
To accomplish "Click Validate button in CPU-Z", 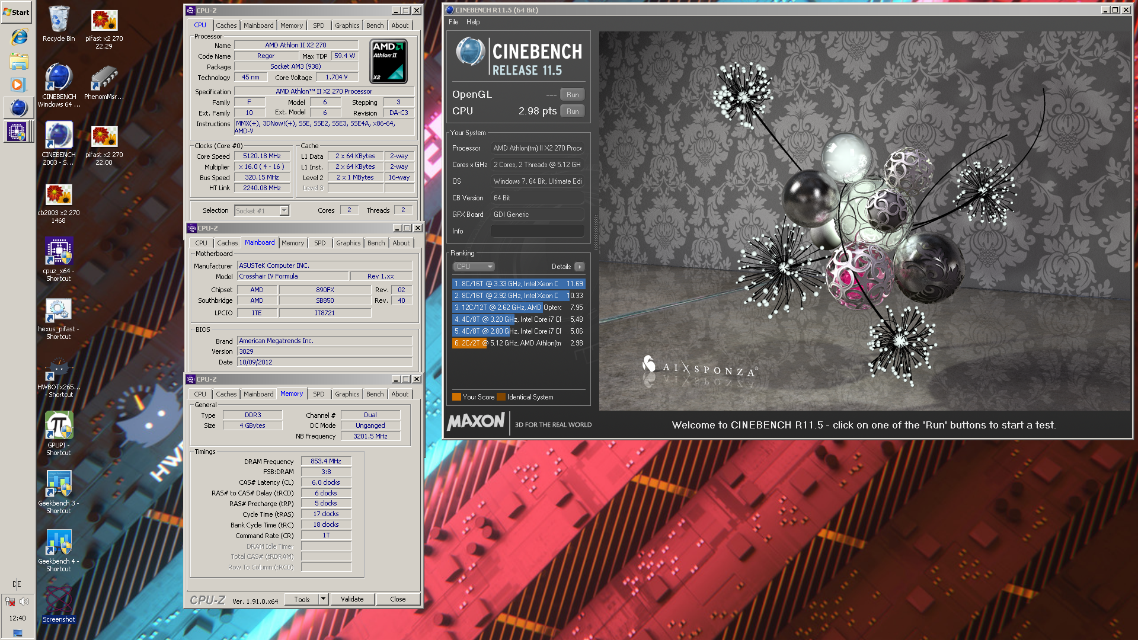I will 352,599.
